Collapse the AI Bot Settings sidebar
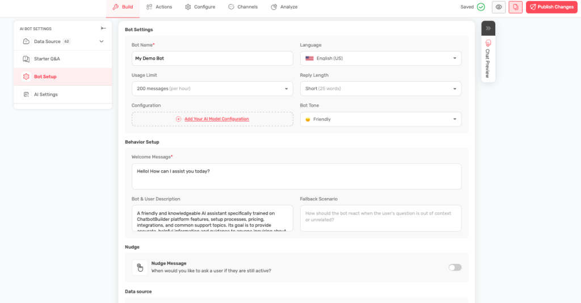The width and height of the screenshot is (581, 303). pyautogui.click(x=103, y=28)
